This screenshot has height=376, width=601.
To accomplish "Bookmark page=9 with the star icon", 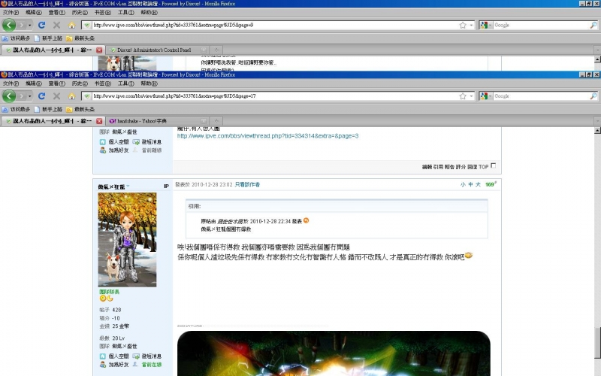I will (x=463, y=26).
